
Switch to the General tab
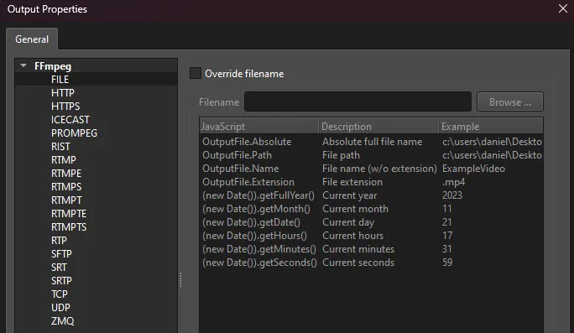[32, 39]
